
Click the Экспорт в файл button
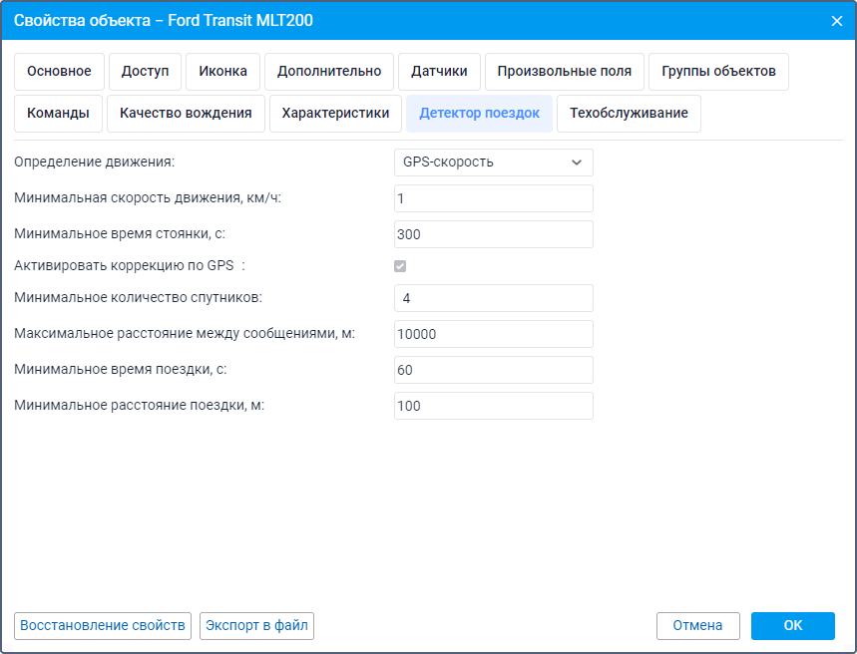257,626
